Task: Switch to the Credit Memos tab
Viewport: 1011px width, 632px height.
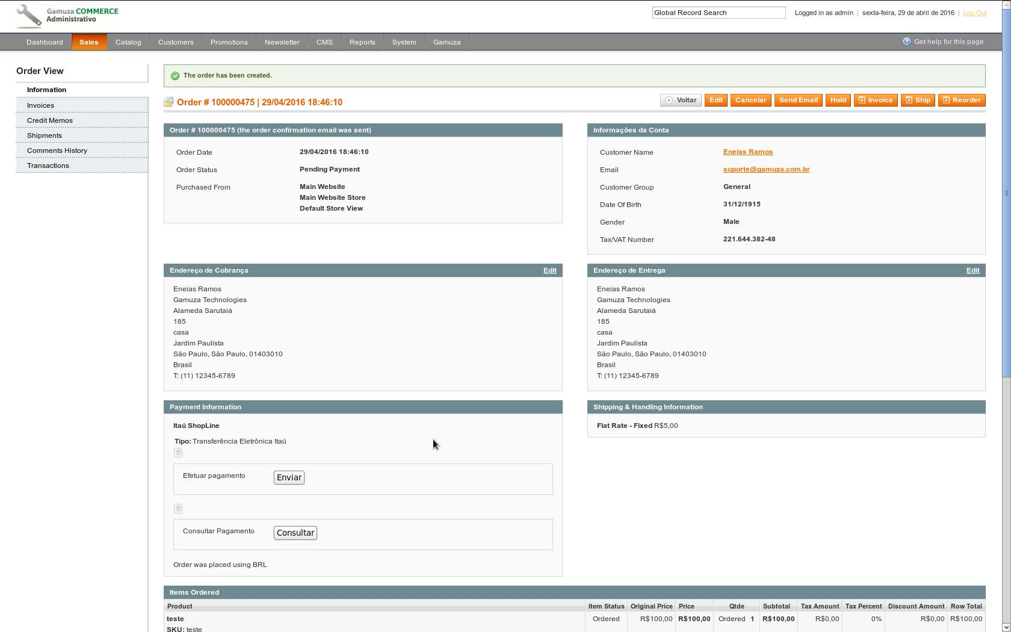Action: point(82,120)
